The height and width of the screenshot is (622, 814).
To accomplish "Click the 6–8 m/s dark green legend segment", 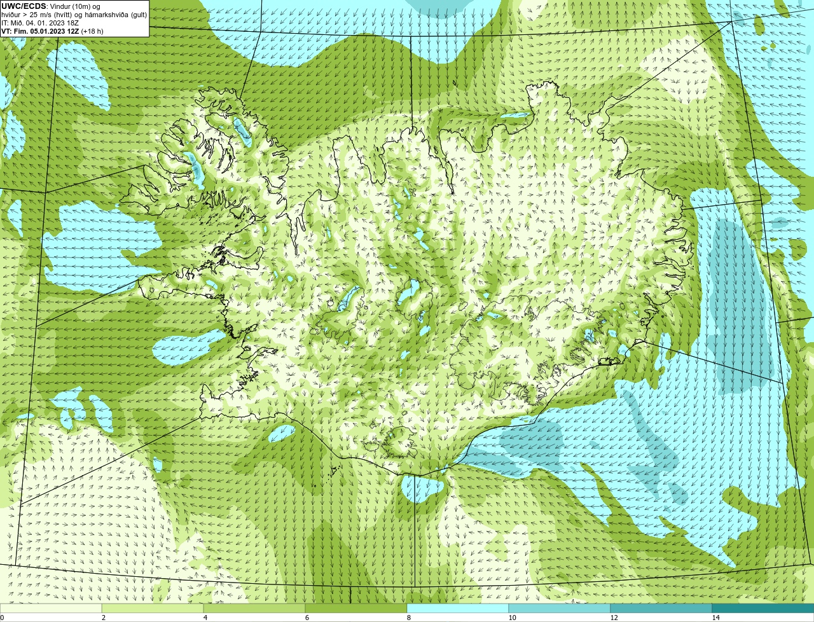I will click(356, 608).
